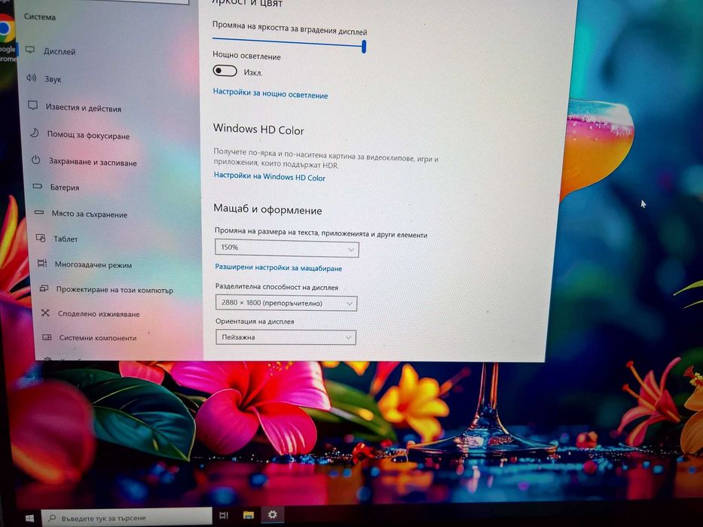Click the Известия и действия notification icon
Image resolution: width=703 pixels, height=527 pixels.
(x=32, y=105)
